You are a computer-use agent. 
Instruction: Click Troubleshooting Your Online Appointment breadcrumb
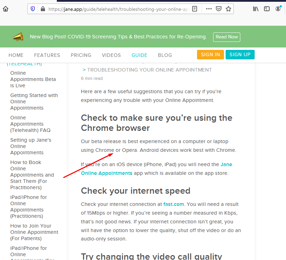pos(149,70)
